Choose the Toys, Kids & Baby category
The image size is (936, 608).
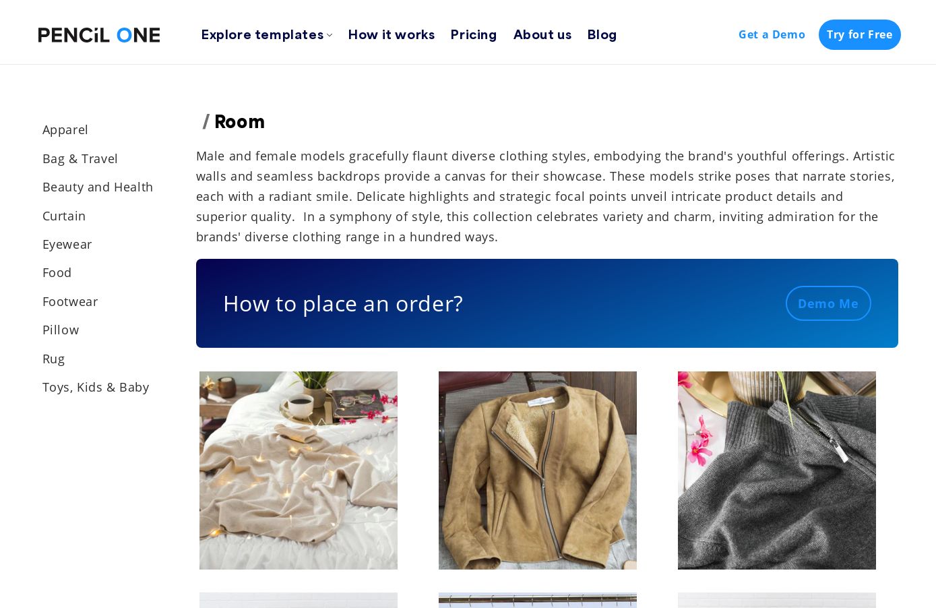96,387
